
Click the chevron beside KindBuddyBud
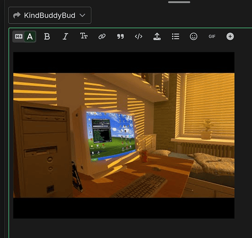click(83, 16)
